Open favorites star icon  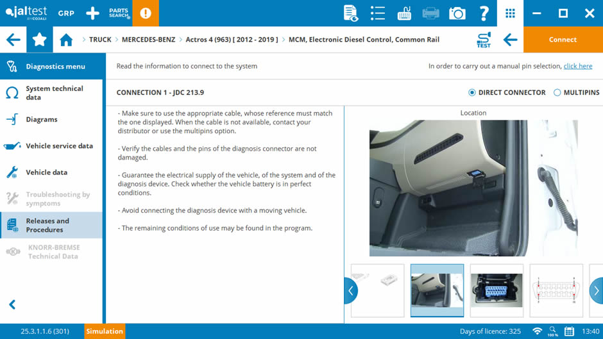[x=40, y=40]
